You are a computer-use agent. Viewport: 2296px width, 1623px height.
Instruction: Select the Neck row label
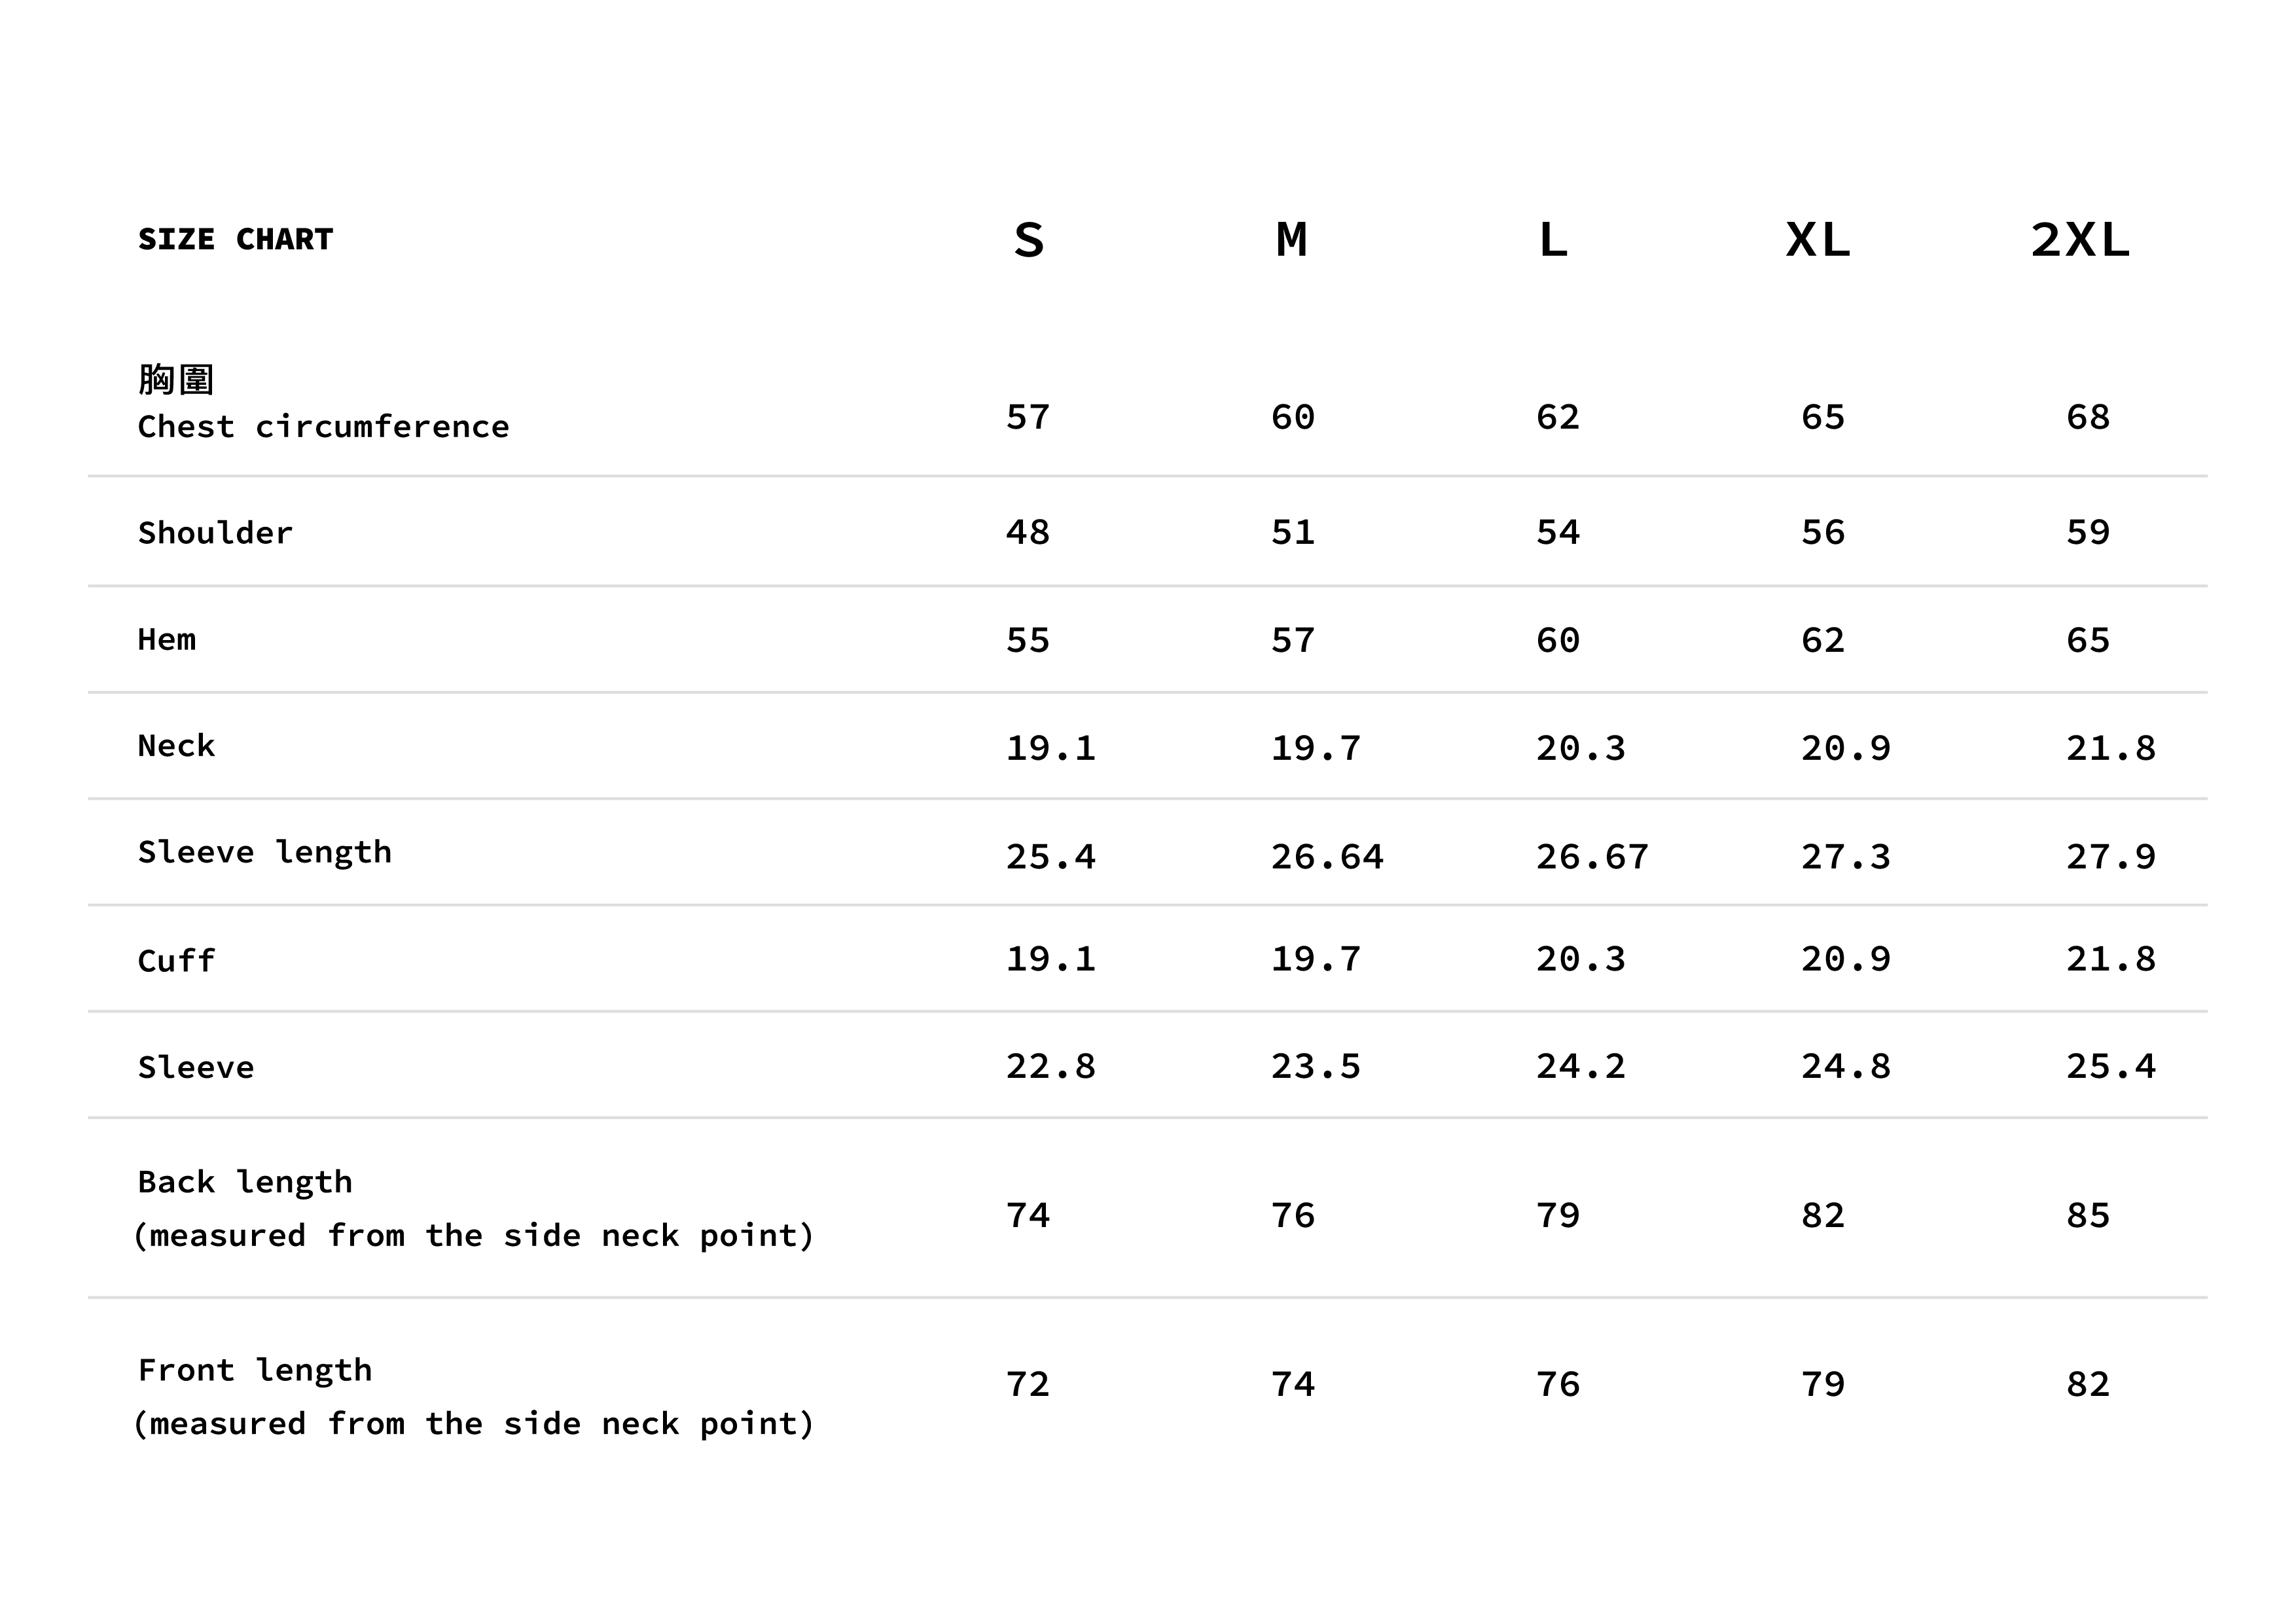tap(176, 746)
